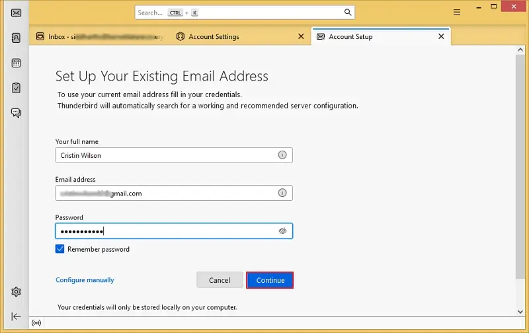Focus the Password field
Viewport: 529px width, 333px height.
point(174,231)
